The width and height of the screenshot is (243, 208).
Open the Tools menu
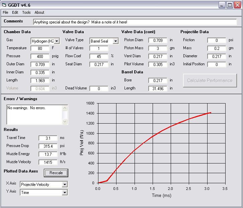[26, 12]
